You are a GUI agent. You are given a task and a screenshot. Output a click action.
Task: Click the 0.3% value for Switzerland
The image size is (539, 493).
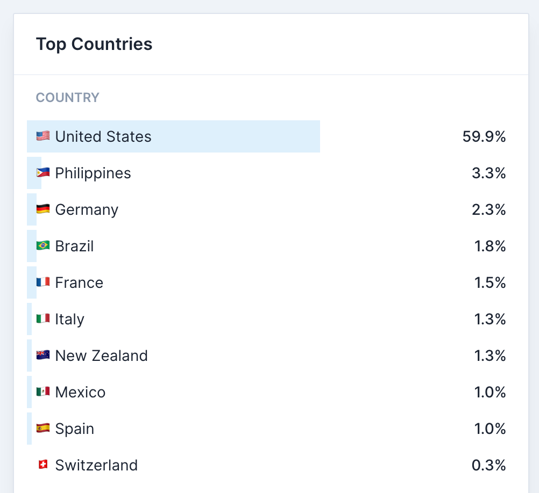[x=488, y=465]
